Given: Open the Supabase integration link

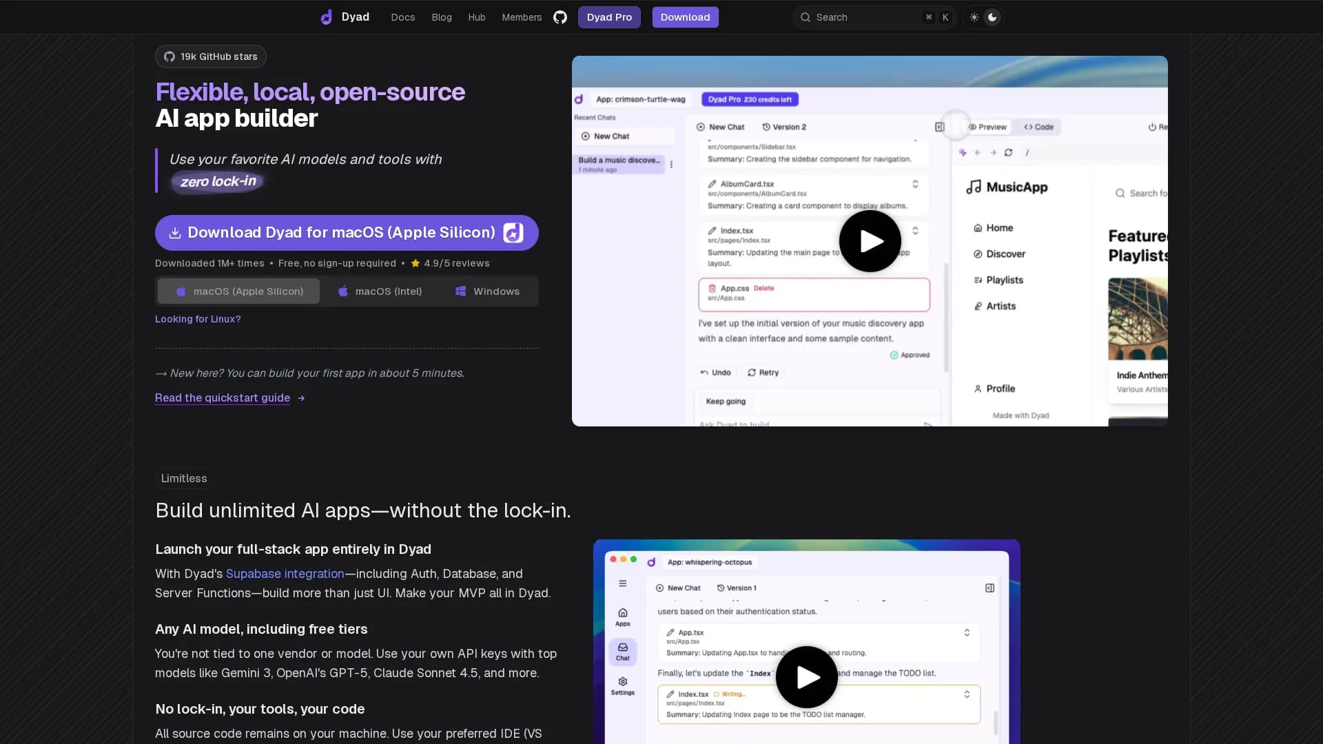Looking at the screenshot, I should click(285, 574).
